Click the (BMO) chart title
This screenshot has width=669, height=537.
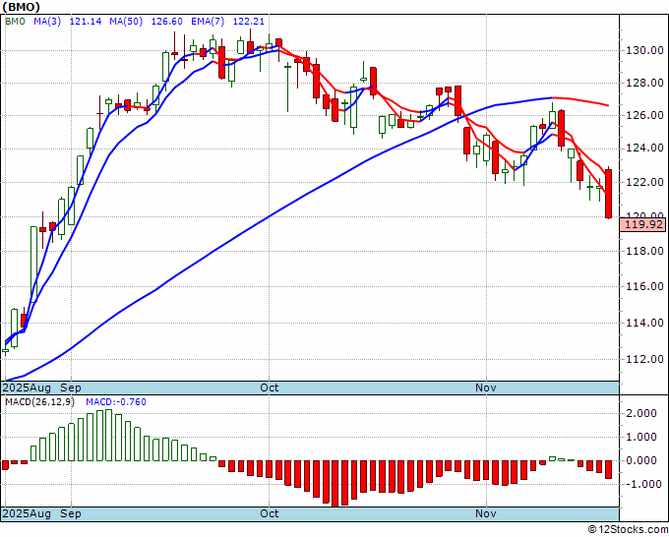(22, 7)
